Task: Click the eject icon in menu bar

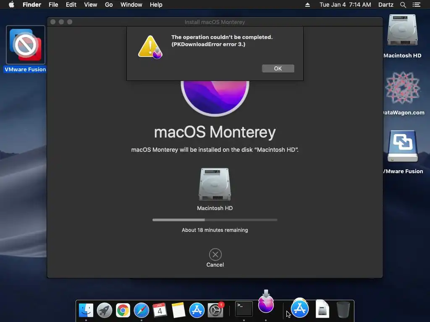Action: coord(307,5)
